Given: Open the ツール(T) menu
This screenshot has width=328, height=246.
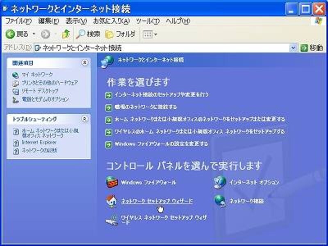Looking at the screenshot, I should 148,21.
